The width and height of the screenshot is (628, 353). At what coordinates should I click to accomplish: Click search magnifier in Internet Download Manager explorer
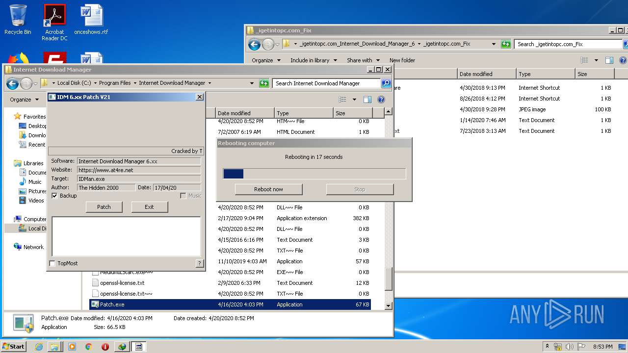click(386, 83)
